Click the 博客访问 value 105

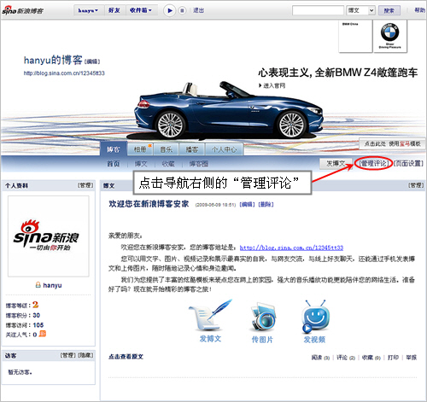tap(38, 325)
